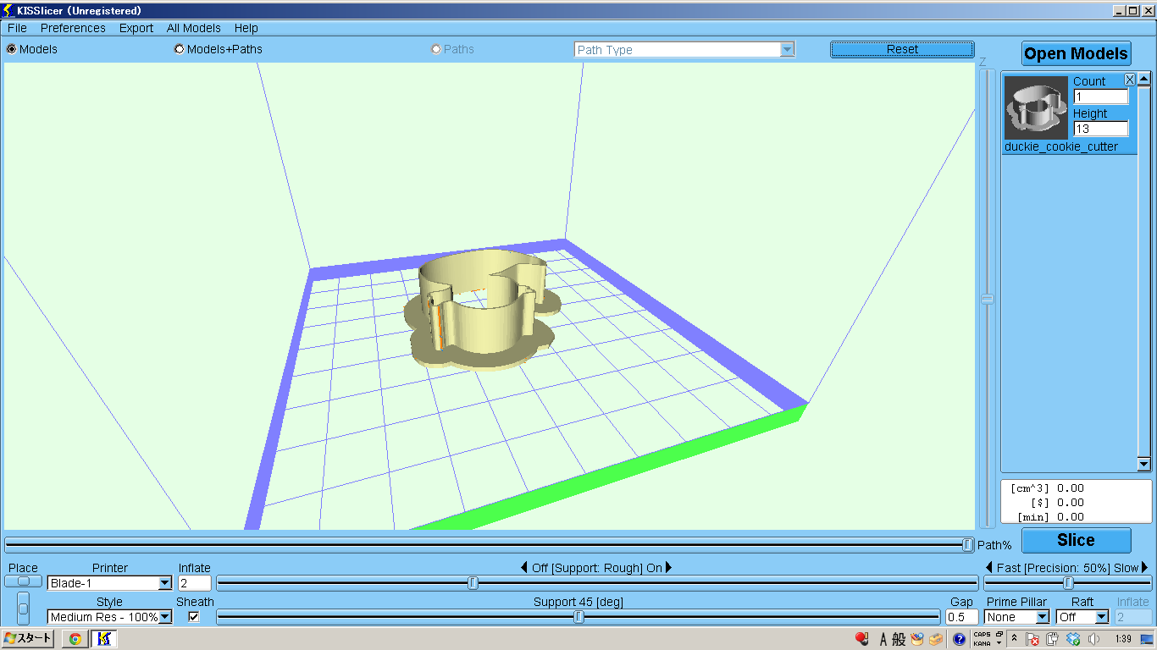Click the KISSlicer taskbar icon
Image resolution: width=1157 pixels, height=650 pixels.
(104, 639)
